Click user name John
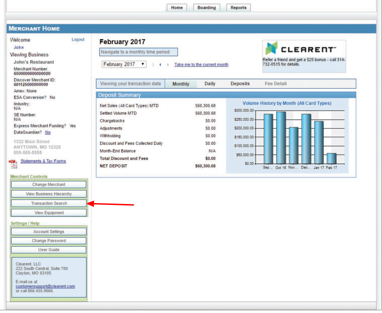The image size is (382, 313). pos(19,47)
